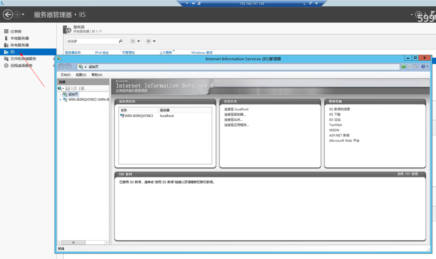Click the stop icon in IIS Manager toolbar
Screen dimensions: 436x259
(410, 66)
